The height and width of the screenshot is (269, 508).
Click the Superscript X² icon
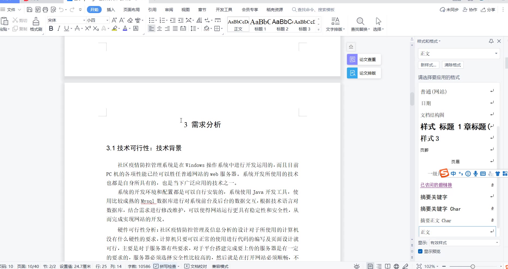[88, 28]
